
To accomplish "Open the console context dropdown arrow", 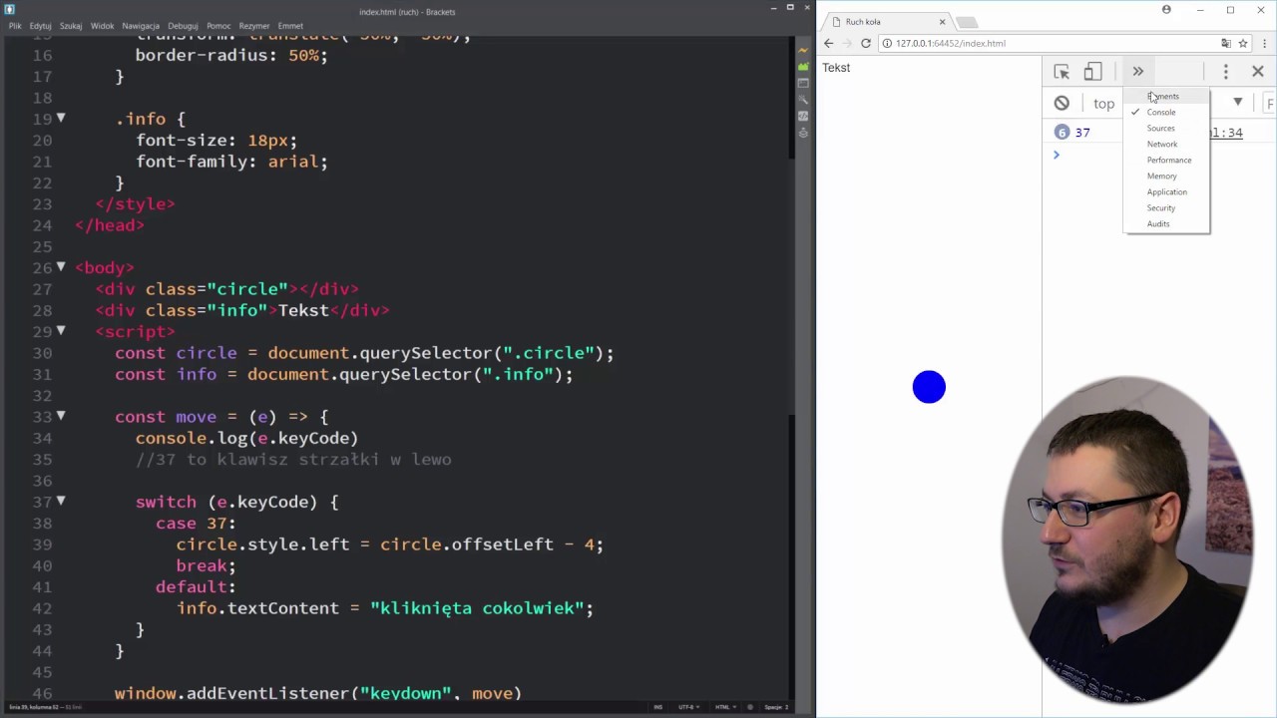I will click(1237, 102).
